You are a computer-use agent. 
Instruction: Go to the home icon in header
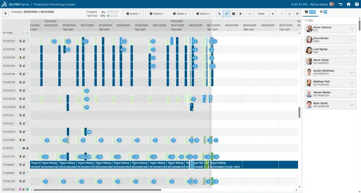pyautogui.click(x=349, y=4)
